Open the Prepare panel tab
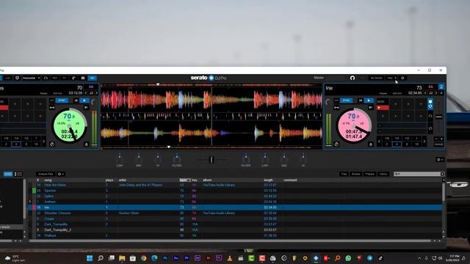The image size is (470, 264). (369, 174)
